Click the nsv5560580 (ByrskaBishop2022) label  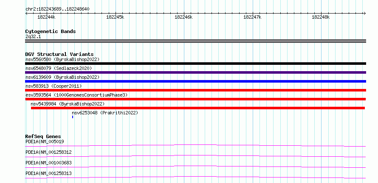click(x=62, y=59)
